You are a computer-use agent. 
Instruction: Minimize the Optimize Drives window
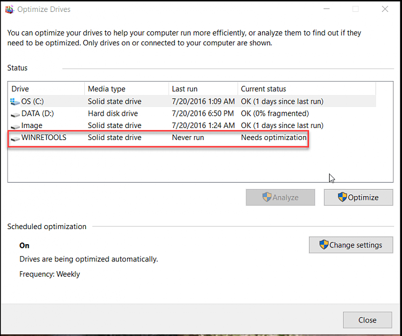click(326, 9)
